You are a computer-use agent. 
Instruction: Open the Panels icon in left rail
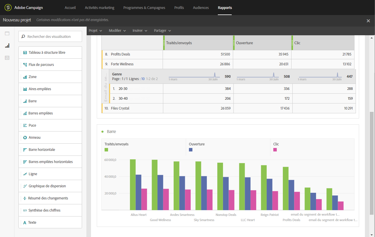pyautogui.click(x=7, y=34)
